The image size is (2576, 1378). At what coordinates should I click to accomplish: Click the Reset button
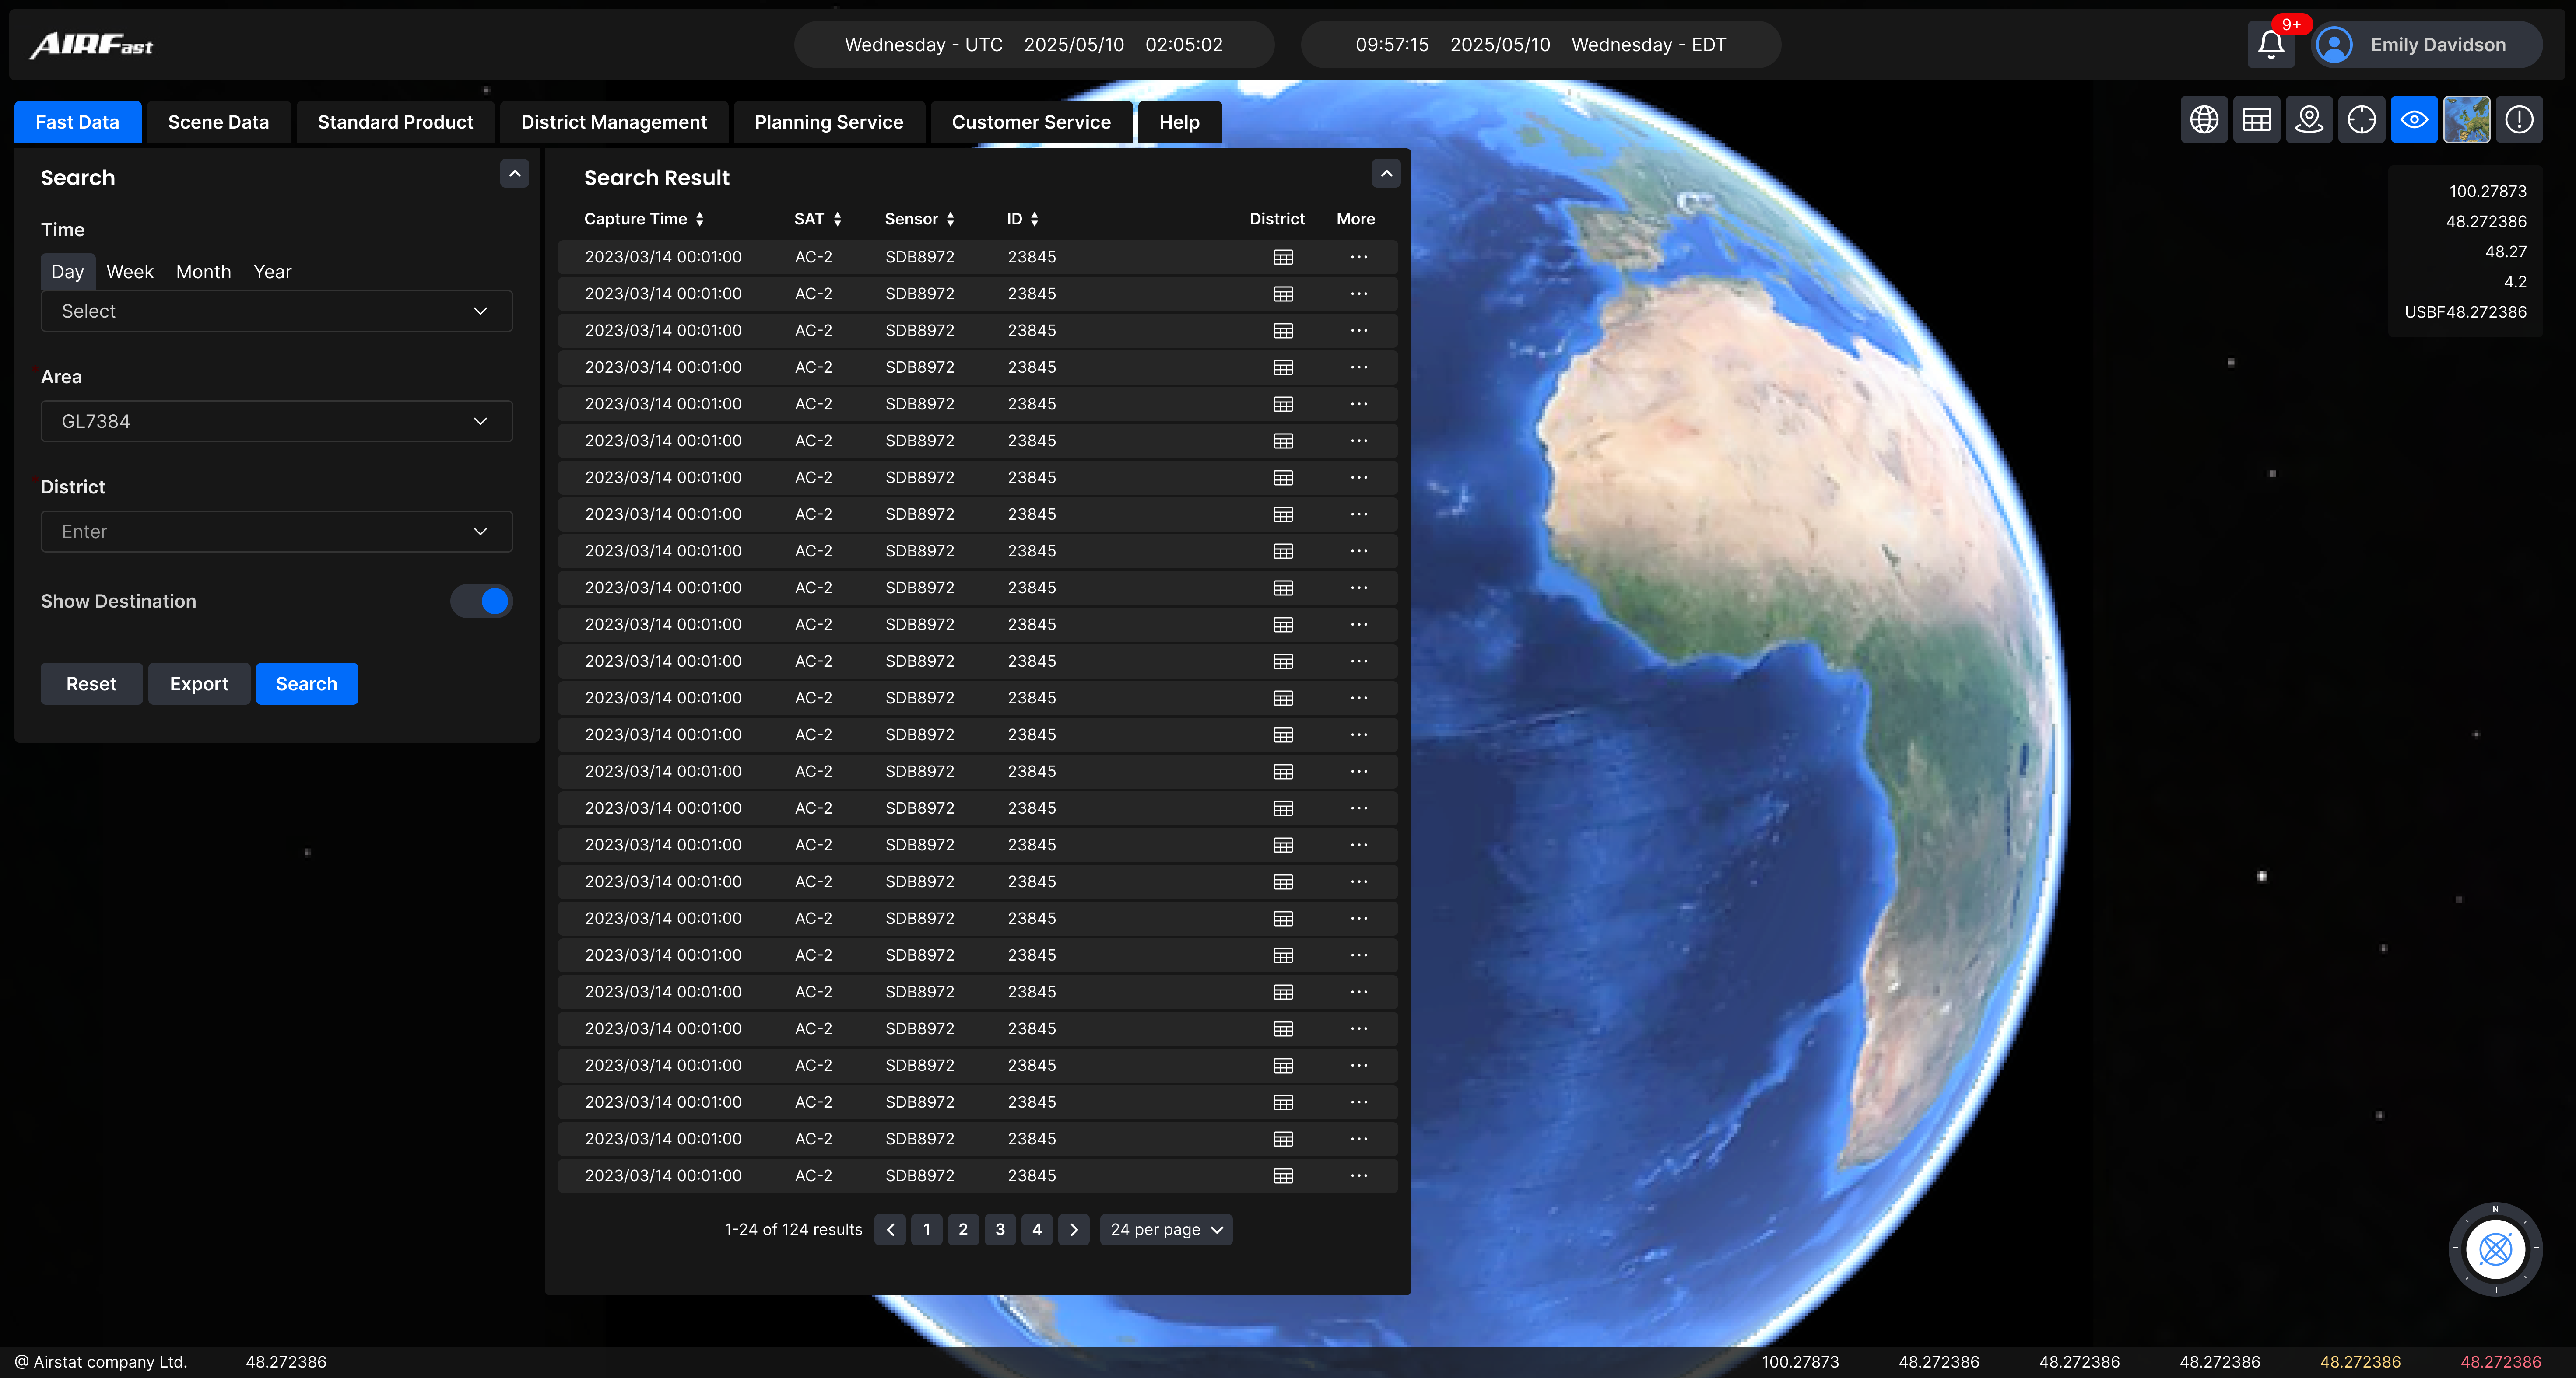tap(91, 683)
